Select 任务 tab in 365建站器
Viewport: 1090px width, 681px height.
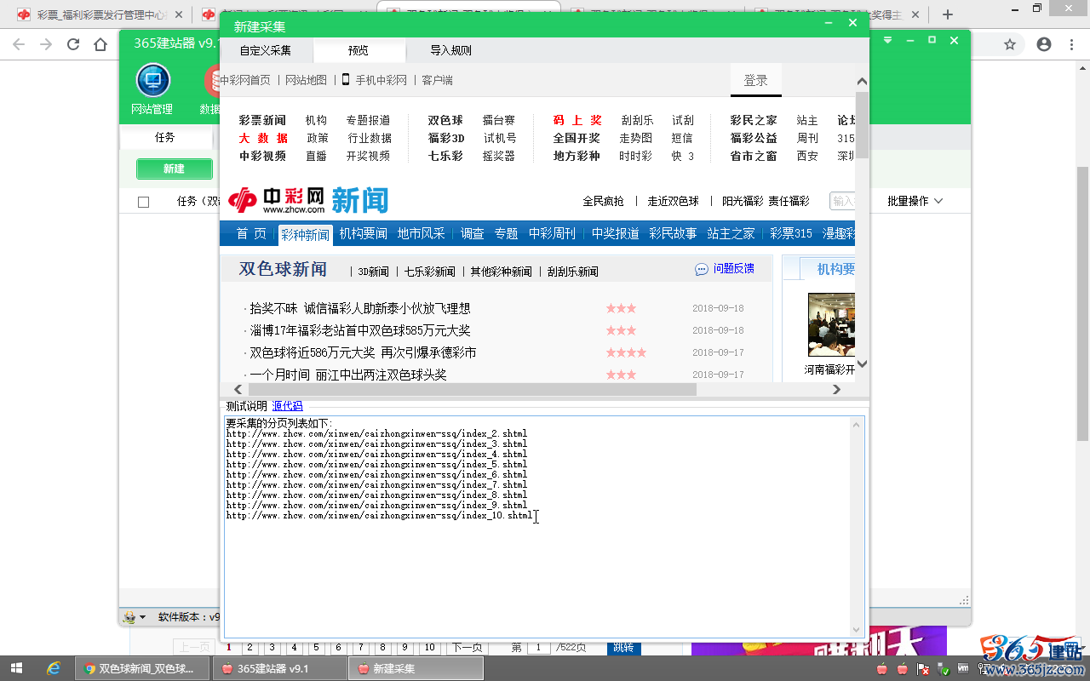click(165, 137)
